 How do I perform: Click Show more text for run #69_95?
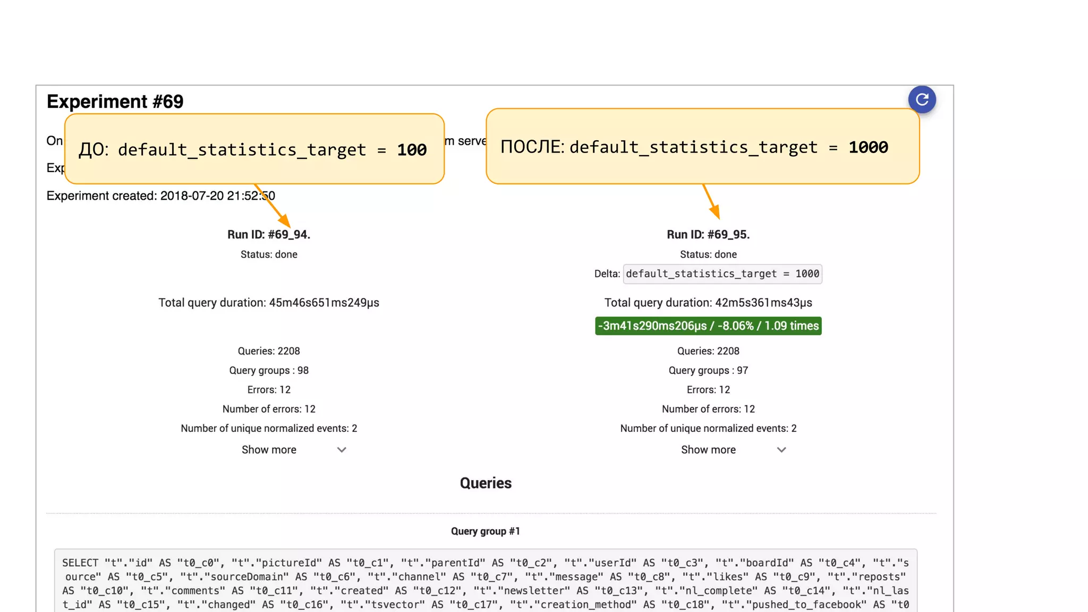(x=708, y=450)
